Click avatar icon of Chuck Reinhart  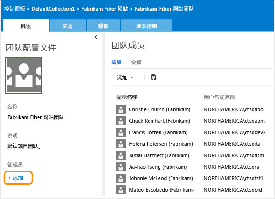(121, 121)
